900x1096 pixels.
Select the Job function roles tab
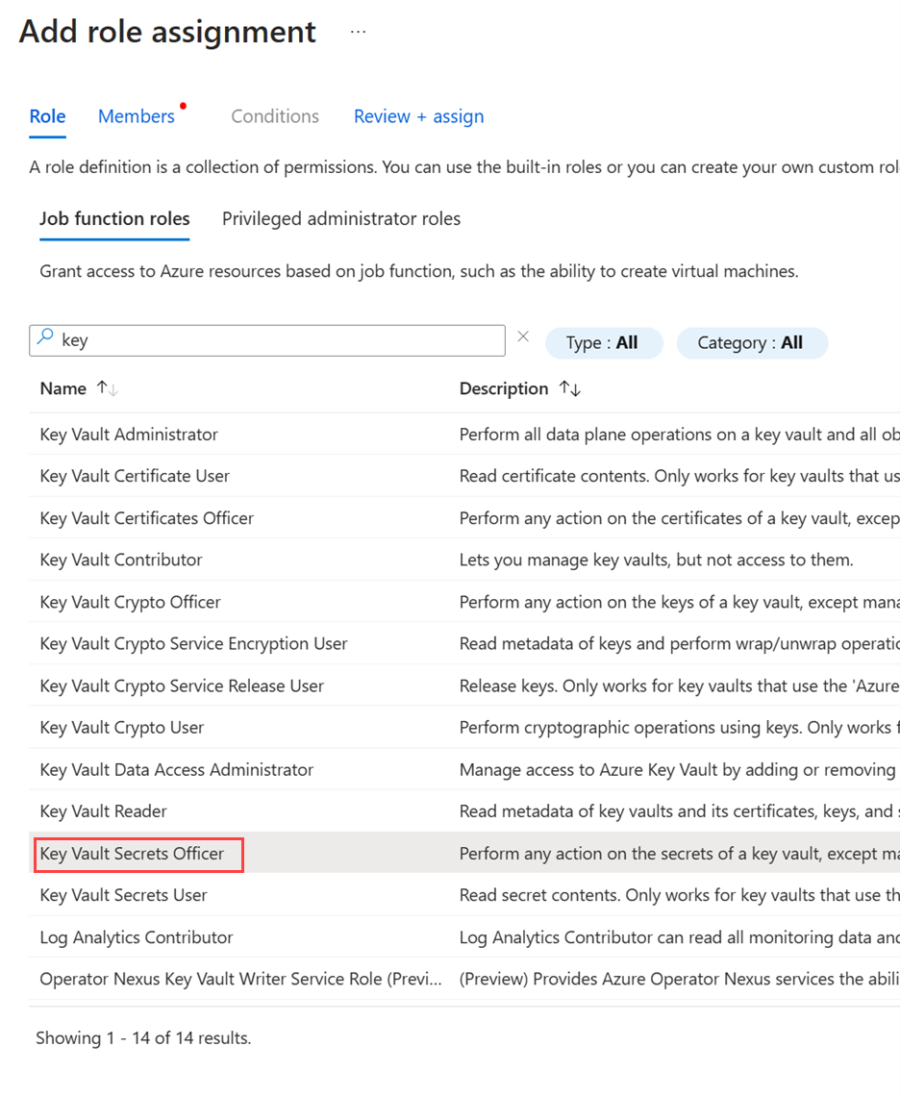tap(114, 218)
